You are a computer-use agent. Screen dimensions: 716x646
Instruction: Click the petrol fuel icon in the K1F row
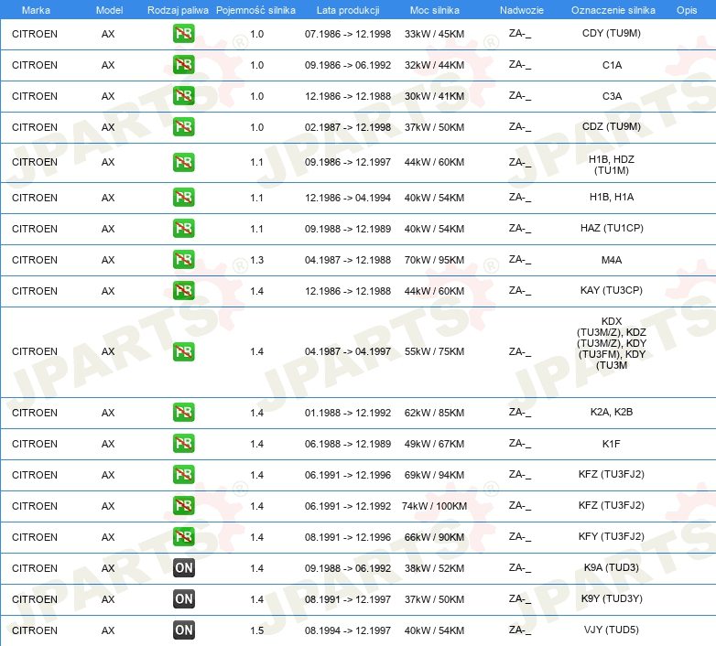coord(183,444)
